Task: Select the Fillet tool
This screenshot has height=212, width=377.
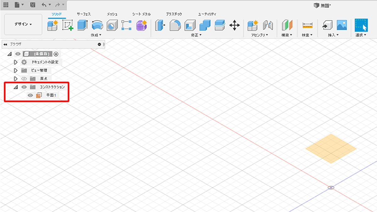Action: pos(175,25)
